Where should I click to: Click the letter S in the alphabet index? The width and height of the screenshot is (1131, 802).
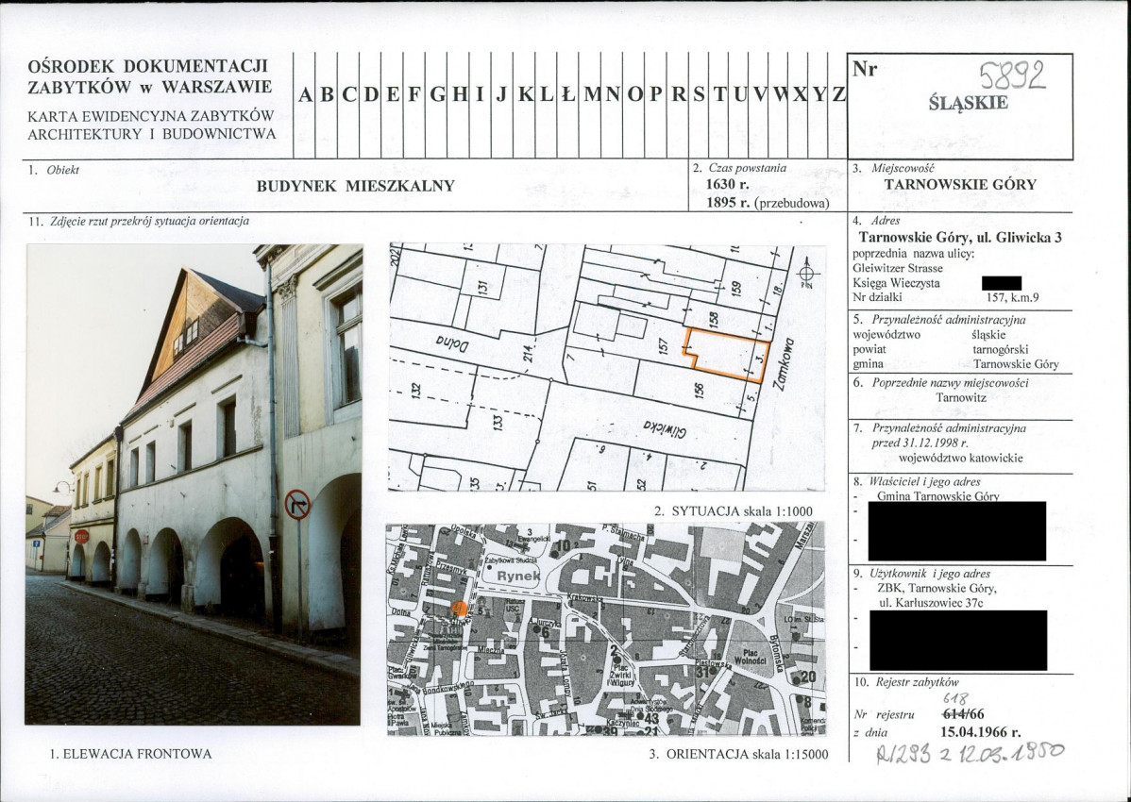pos(699,94)
